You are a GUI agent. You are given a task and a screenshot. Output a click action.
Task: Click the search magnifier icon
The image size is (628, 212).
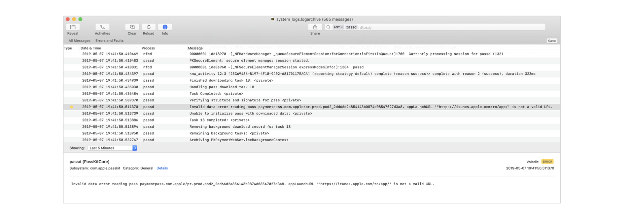tap(328, 27)
